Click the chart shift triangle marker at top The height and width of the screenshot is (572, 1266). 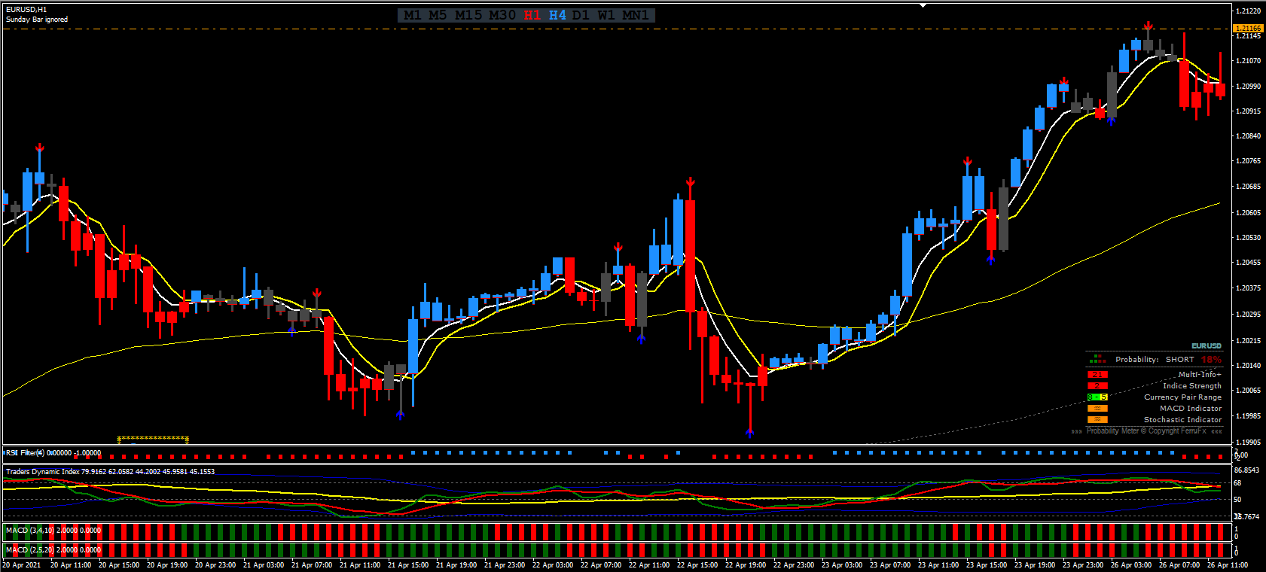tap(923, 5)
